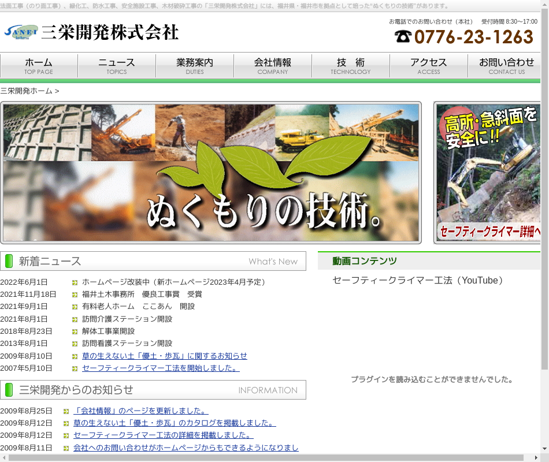549x462 pixels.
Task: Open お問い合わせ CONTACT US page
Action: 505,66
